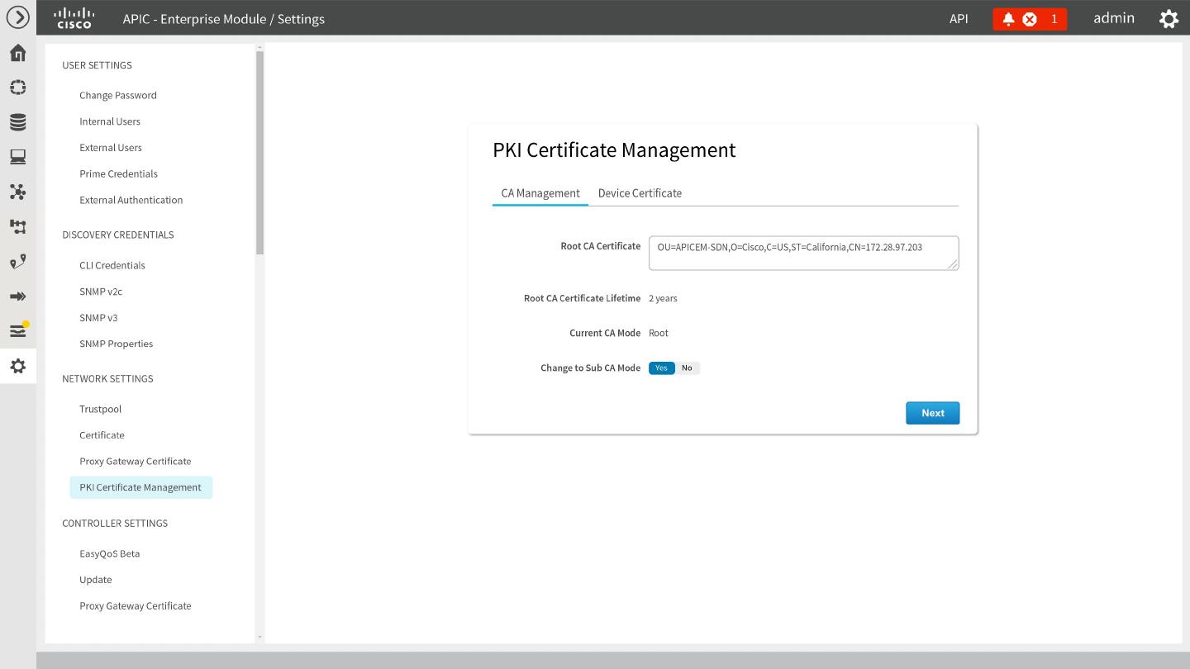This screenshot has height=669, width=1190.
Task: Open CLI Credentials settings
Action: coord(112,265)
